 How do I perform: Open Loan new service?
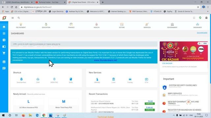point(113,80)
